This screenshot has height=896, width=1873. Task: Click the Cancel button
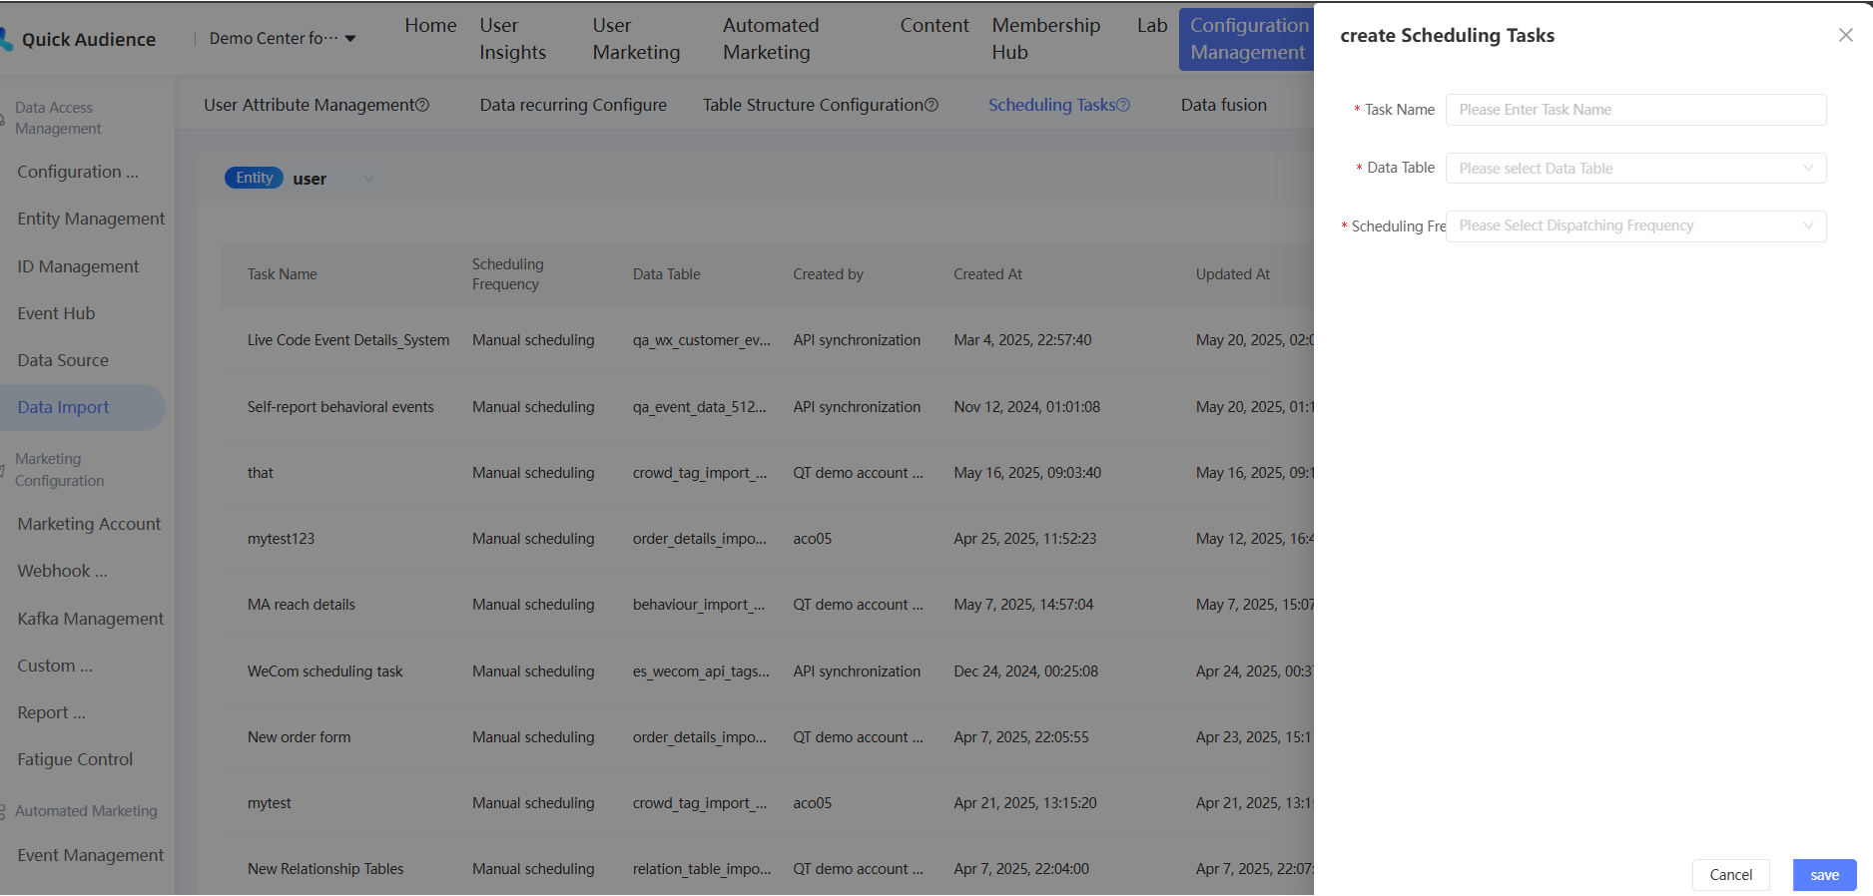point(1730,874)
